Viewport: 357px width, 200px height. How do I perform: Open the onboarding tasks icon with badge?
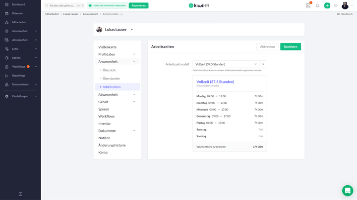coord(308,5)
